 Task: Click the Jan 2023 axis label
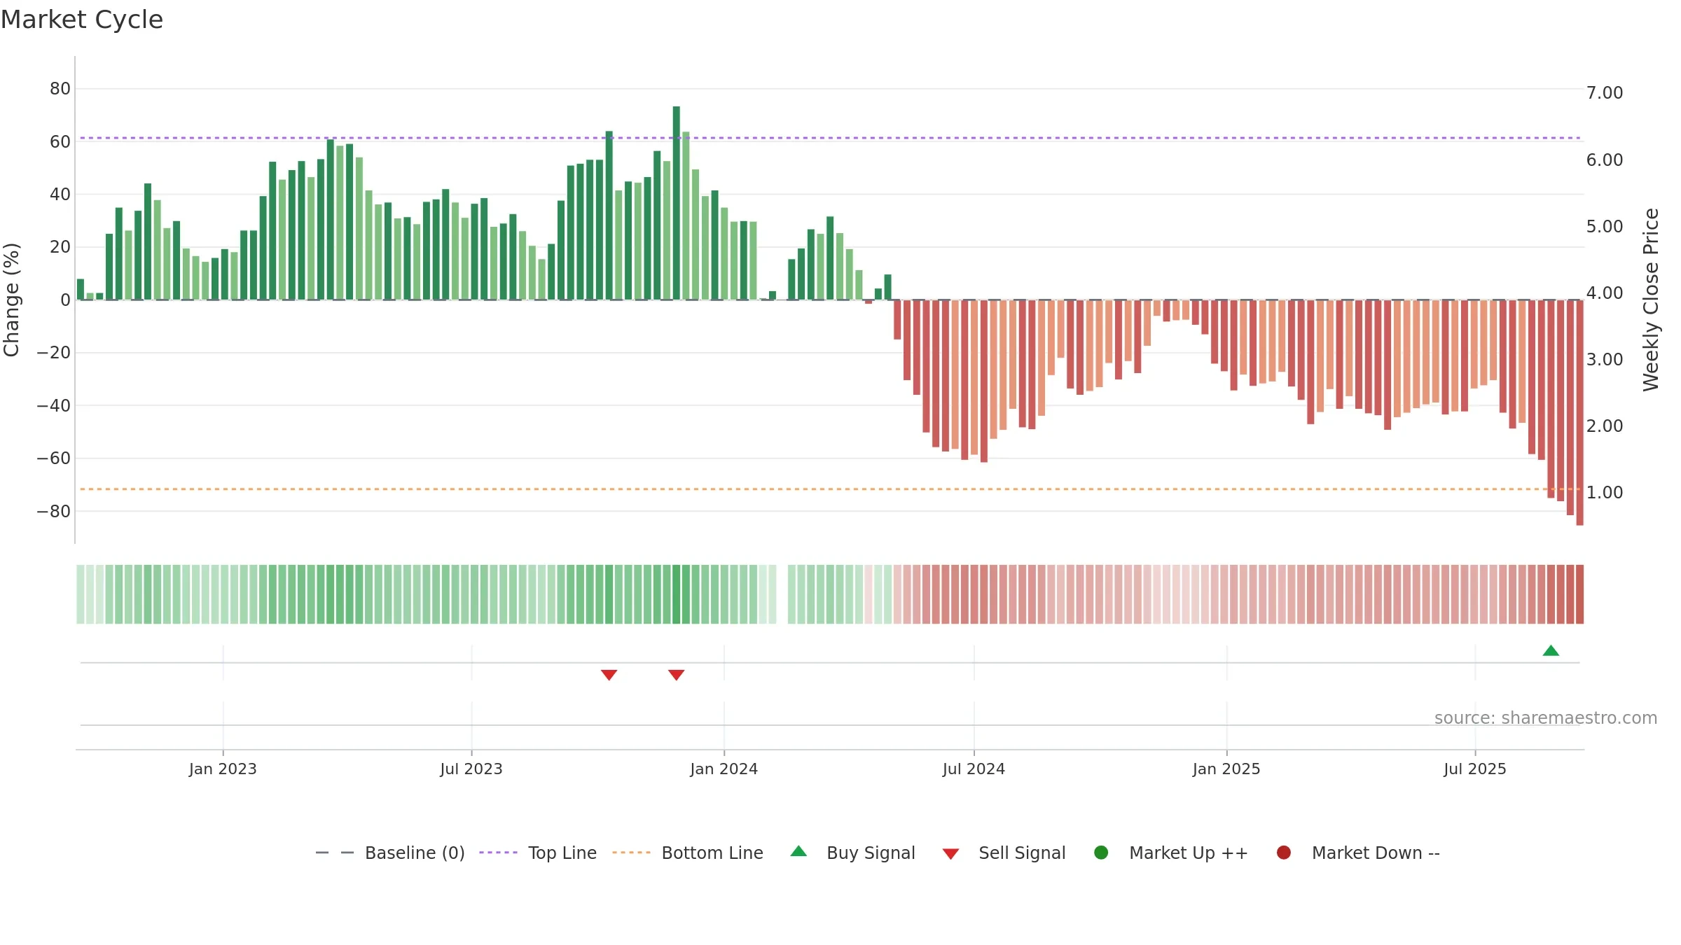223,769
